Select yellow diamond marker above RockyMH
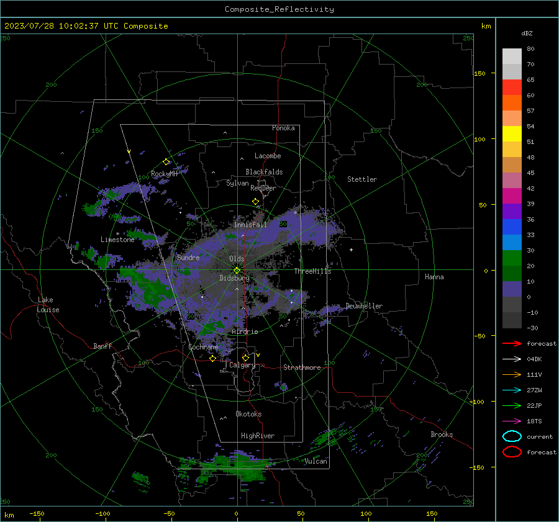This screenshot has height=522, width=559. (x=166, y=162)
